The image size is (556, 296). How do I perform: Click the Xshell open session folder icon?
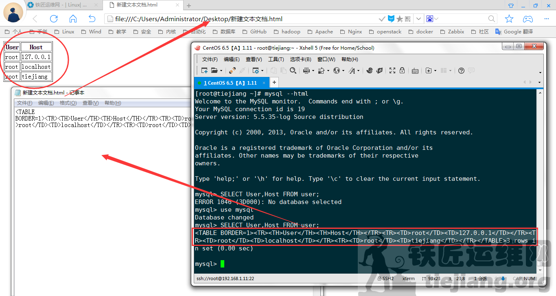214,70
